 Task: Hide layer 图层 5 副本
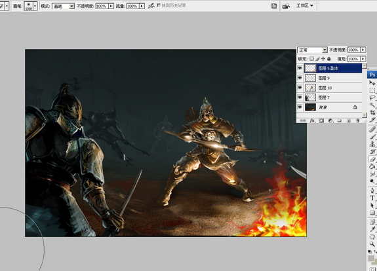300,68
